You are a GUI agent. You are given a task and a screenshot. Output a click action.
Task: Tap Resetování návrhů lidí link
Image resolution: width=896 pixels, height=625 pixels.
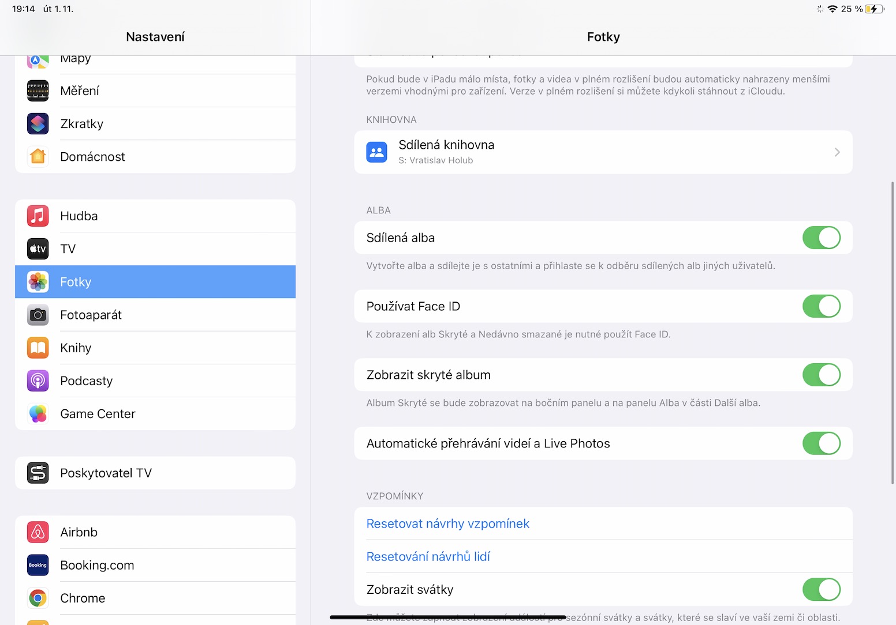coord(428,556)
